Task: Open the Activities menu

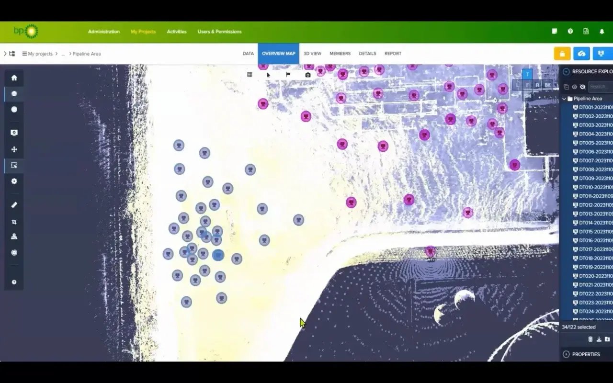Action: (x=176, y=32)
